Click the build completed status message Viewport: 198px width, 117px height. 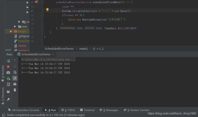tap(46, 115)
